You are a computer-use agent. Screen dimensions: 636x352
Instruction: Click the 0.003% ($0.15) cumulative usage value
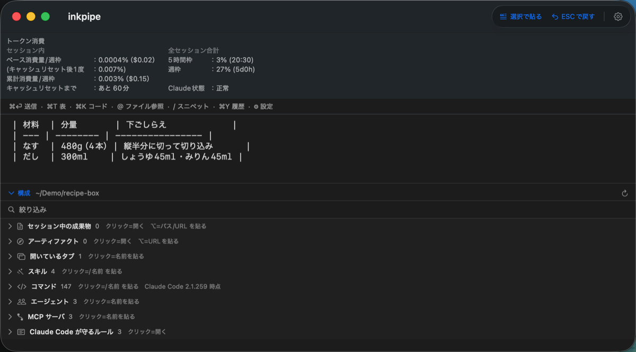124,78
